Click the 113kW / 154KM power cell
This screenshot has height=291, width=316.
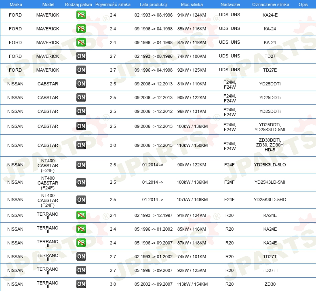click(192, 284)
